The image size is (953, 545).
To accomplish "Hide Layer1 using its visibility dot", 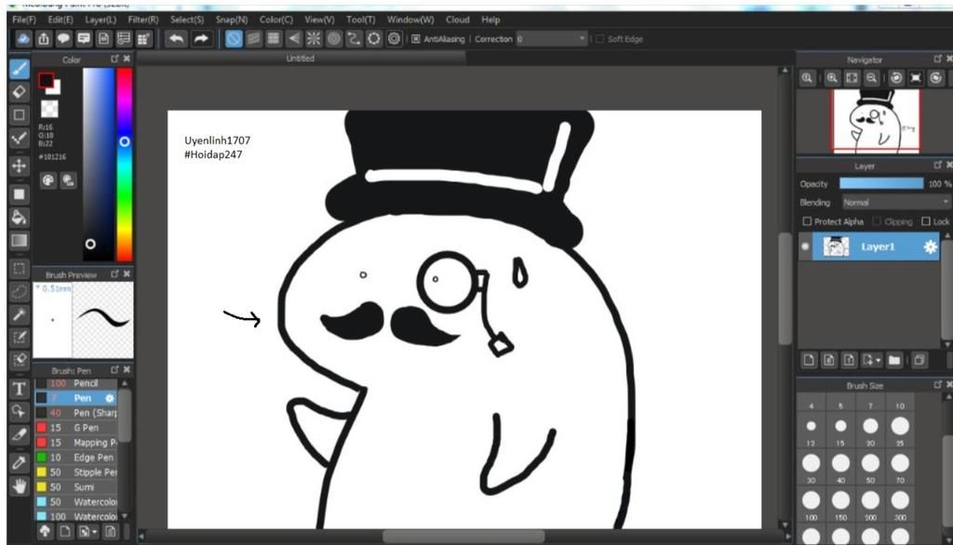I will click(805, 246).
